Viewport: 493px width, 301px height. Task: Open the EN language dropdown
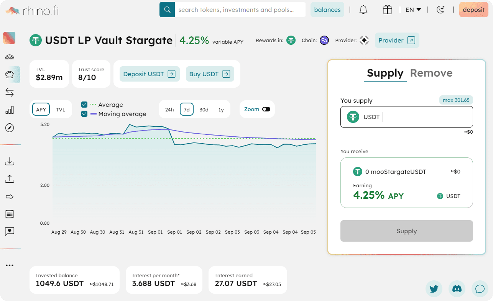click(x=413, y=10)
